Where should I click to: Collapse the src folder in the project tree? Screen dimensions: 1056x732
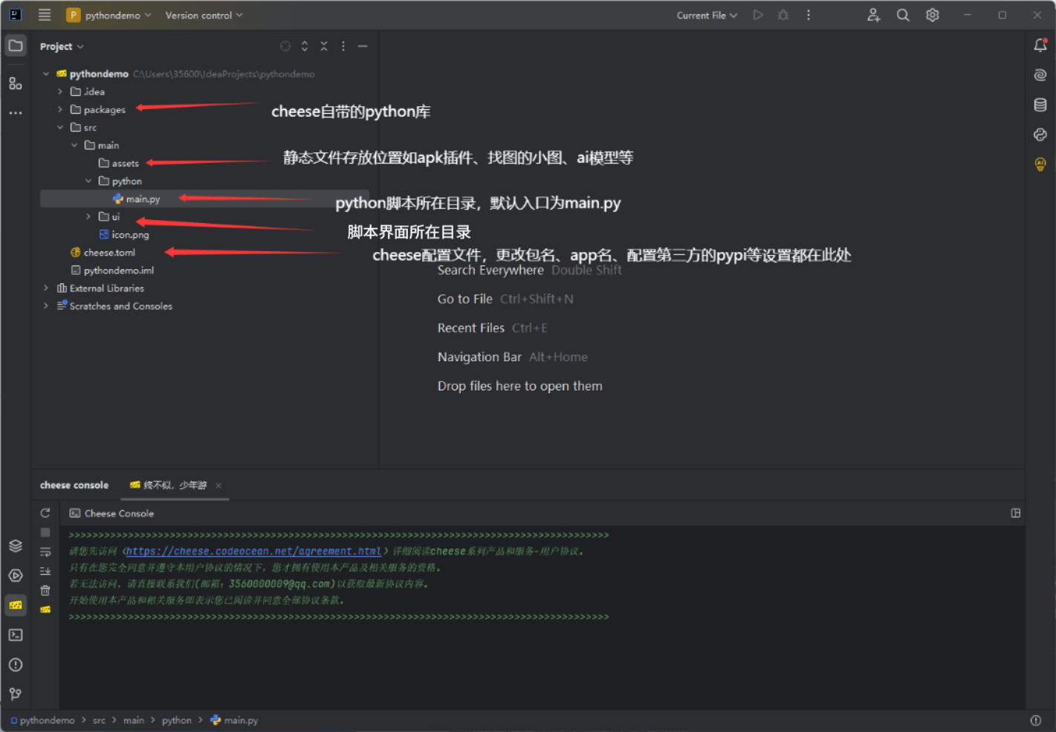point(61,127)
